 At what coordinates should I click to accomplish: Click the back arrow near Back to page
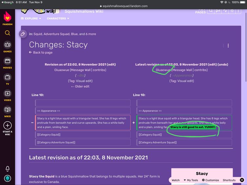[x=30, y=52]
